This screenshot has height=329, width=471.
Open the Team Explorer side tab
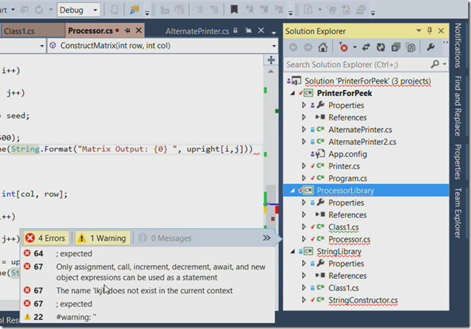[458, 213]
